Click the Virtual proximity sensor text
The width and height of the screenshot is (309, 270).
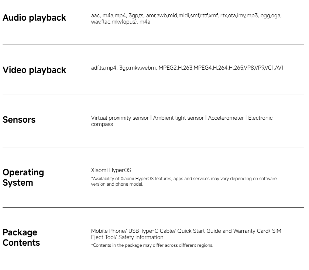(x=120, y=118)
